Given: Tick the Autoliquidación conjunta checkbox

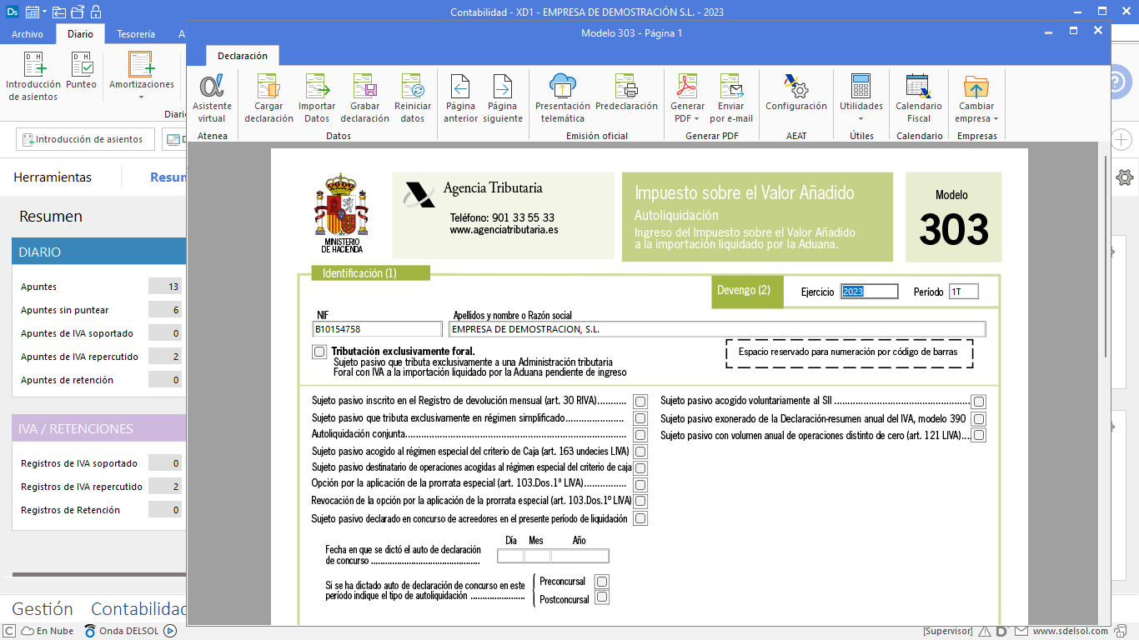Looking at the screenshot, I should pyautogui.click(x=640, y=435).
